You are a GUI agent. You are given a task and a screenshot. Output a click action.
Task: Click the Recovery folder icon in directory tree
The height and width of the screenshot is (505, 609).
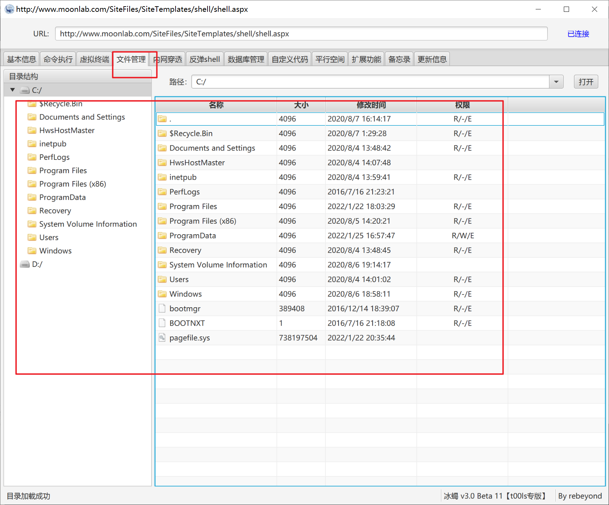[x=32, y=211]
